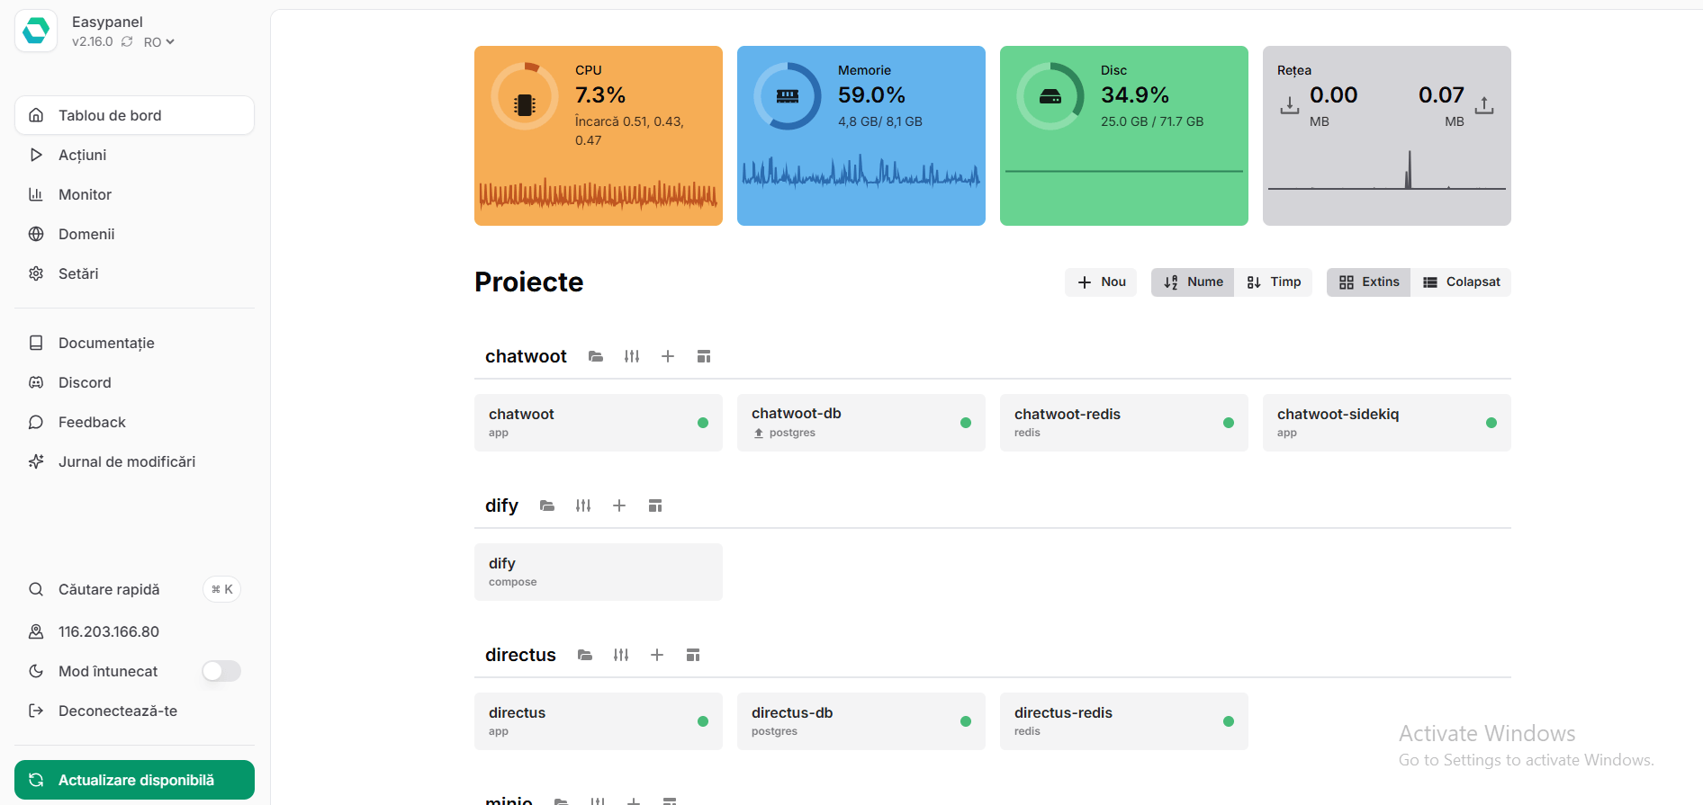Viewport: 1703px width, 805px height.
Task: Toggle the Mod întunecat dark mode switch
Action: (221, 671)
